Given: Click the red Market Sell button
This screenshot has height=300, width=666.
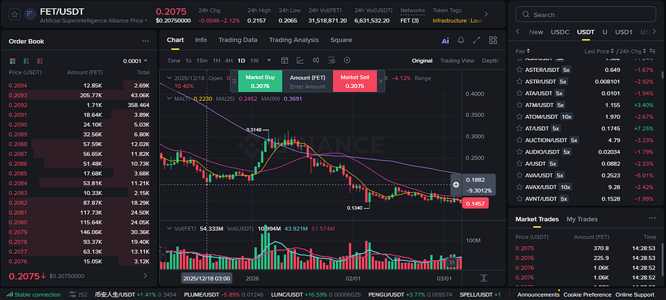Looking at the screenshot, I should click(355, 81).
